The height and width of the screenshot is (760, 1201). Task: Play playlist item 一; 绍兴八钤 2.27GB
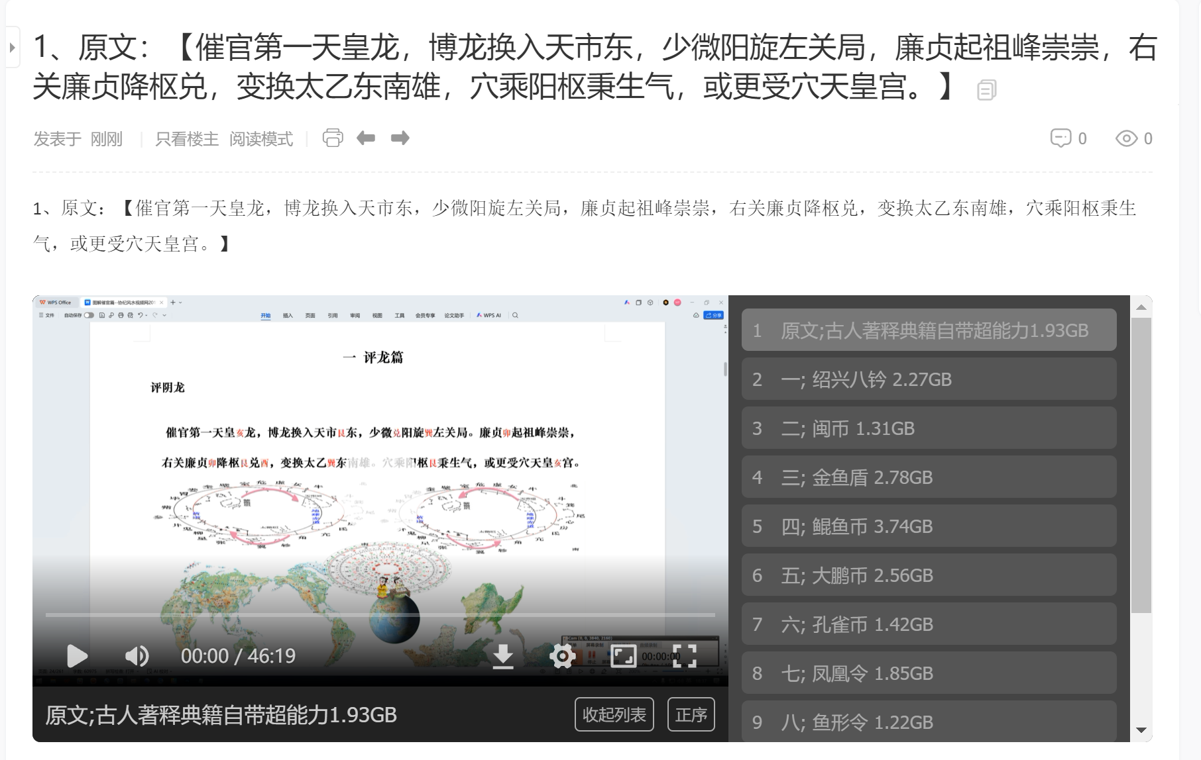click(929, 379)
